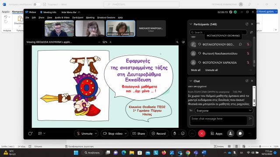Pop out the Participants panel
280x157 pixels.
247,24
